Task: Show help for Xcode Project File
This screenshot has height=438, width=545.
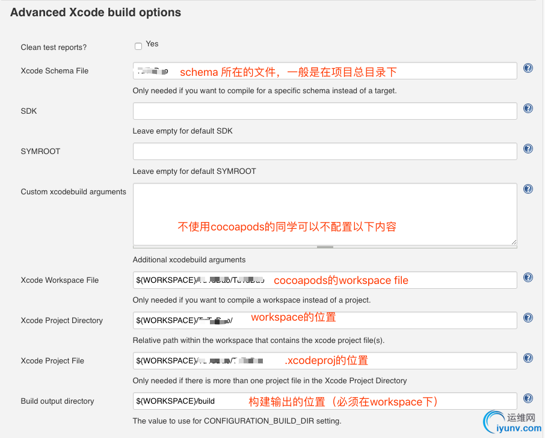Action: tap(528, 358)
